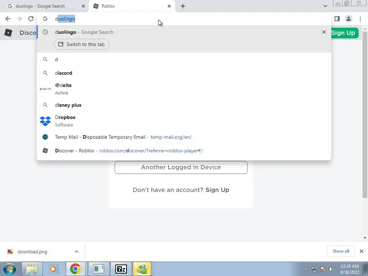This screenshot has height=276, width=368.
Task: Toggle the browser side panel icon
Action: pyautogui.click(x=337, y=19)
